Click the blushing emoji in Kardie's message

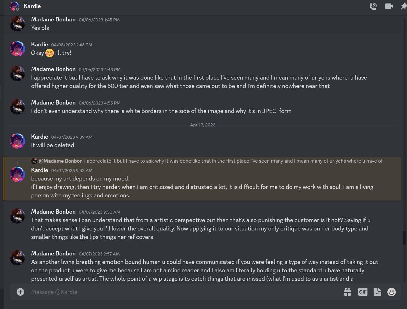pos(49,53)
